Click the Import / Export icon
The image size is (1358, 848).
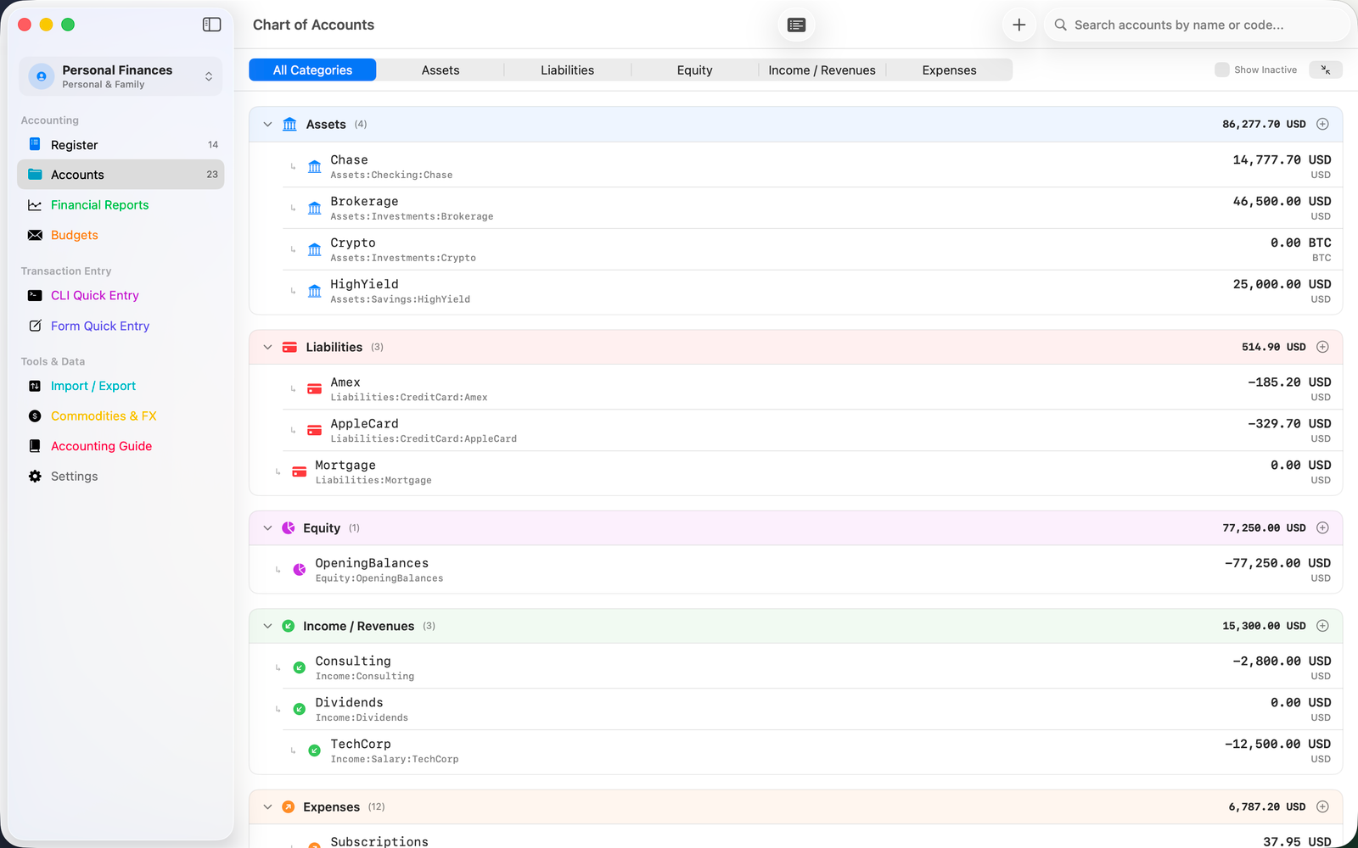pos(35,386)
